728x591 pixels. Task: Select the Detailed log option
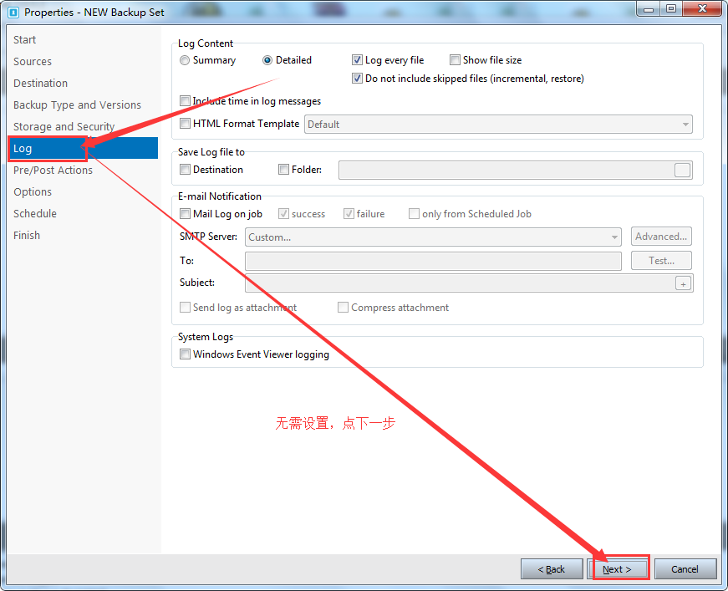coord(267,60)
